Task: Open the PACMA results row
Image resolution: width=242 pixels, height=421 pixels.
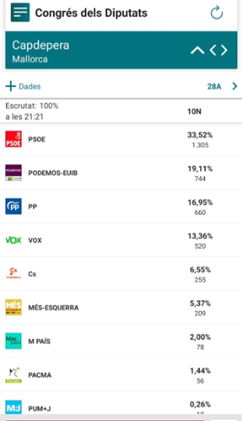Action: [x=121, y=375]
